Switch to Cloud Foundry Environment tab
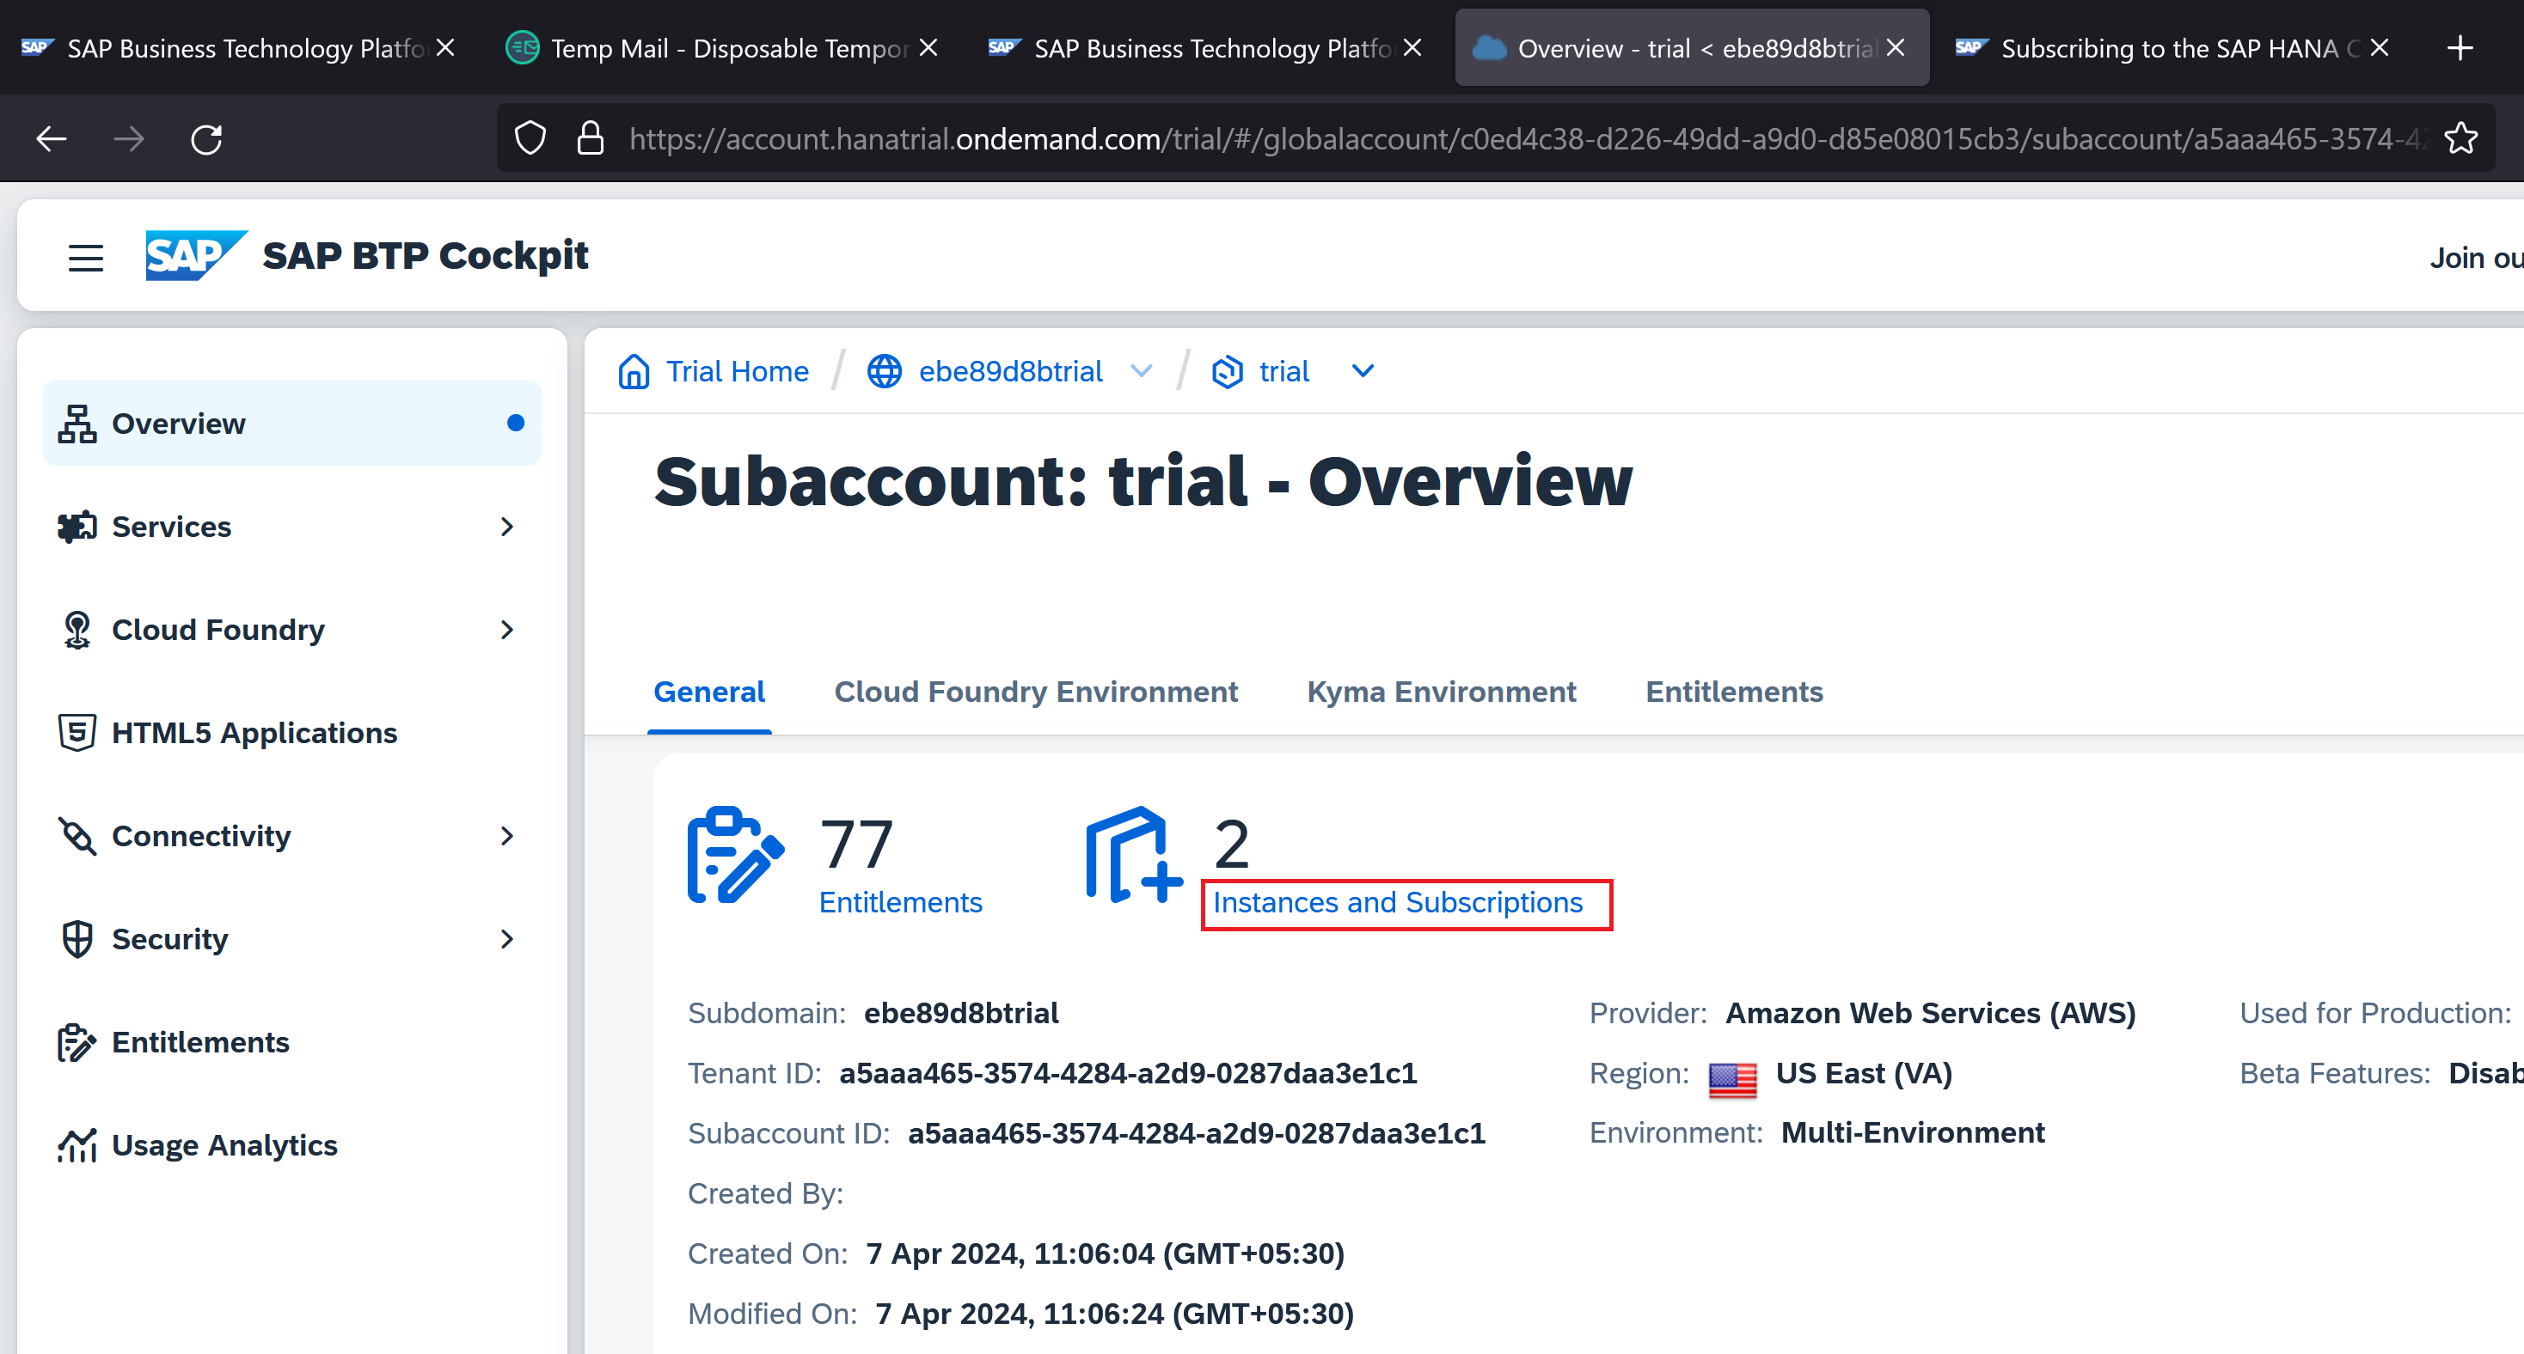This screenshot has width=2524, height=1354. [1035, 692]
